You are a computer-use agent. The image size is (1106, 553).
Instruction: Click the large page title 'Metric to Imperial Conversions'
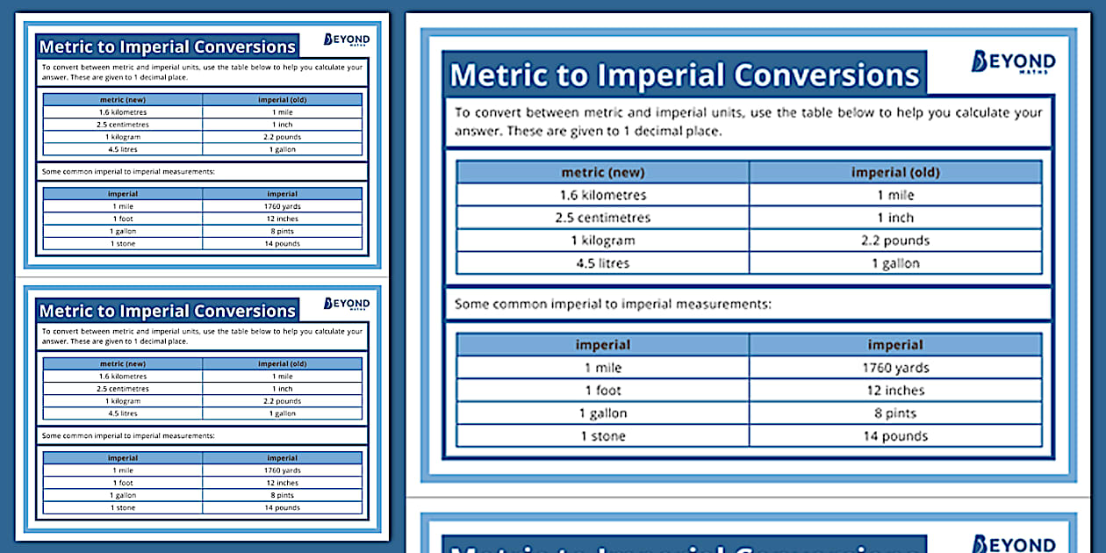685,75
